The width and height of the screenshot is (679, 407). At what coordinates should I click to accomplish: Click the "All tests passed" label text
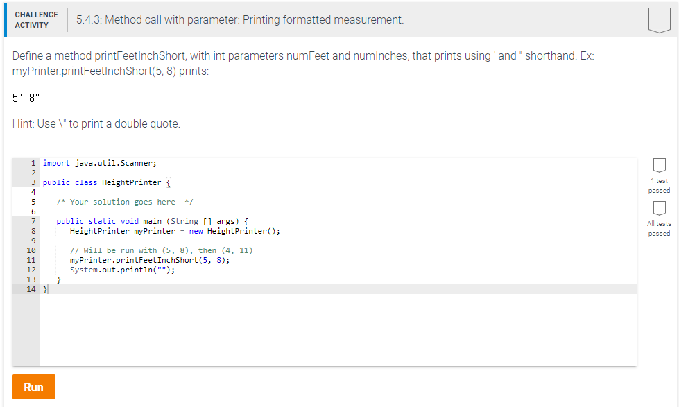coord(658,229)
